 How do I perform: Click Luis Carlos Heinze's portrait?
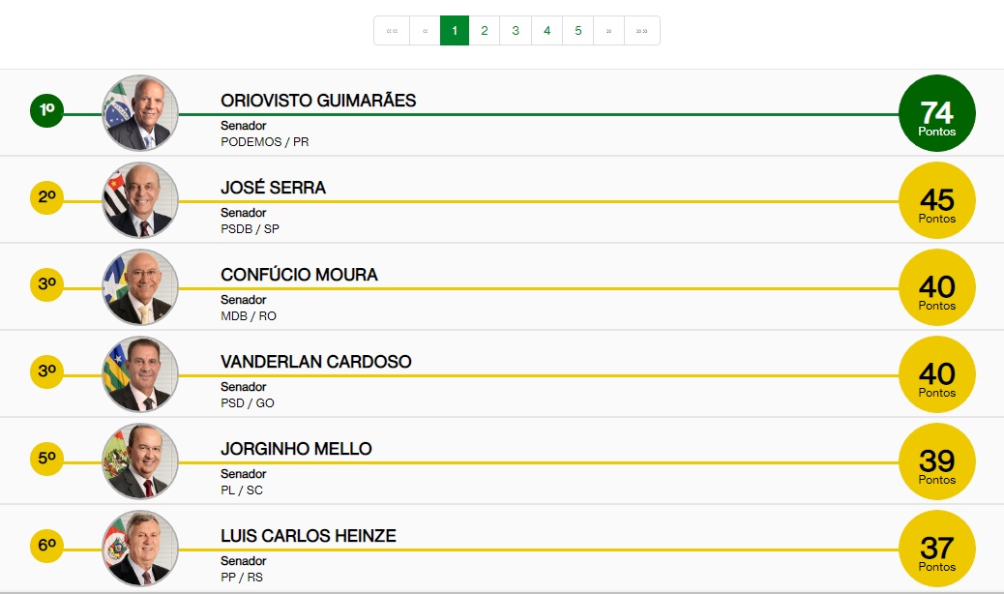click(x=140, y=549)
